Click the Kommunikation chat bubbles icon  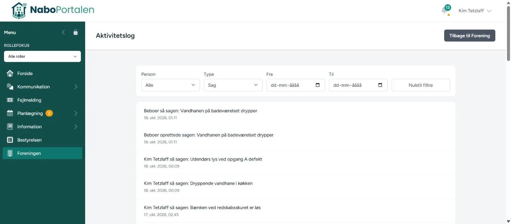pos(10,87)
